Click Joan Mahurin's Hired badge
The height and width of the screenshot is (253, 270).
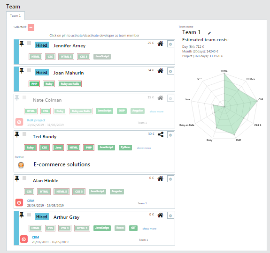tap(42, 72)
